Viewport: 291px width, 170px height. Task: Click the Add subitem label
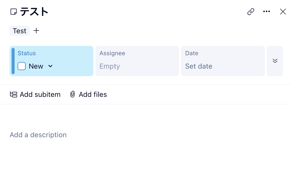[40, 94]
